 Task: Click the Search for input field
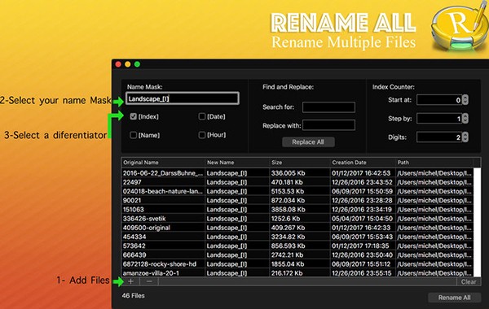(328, 107)
